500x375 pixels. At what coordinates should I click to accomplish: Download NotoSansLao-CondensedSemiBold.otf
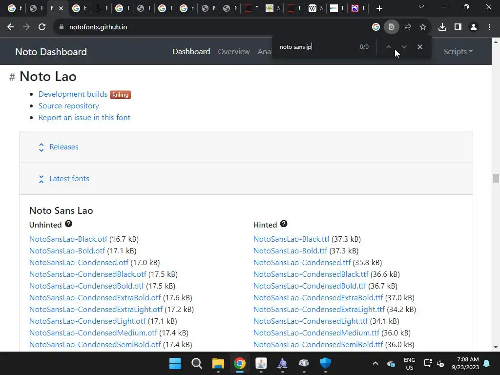pos(95,345)
